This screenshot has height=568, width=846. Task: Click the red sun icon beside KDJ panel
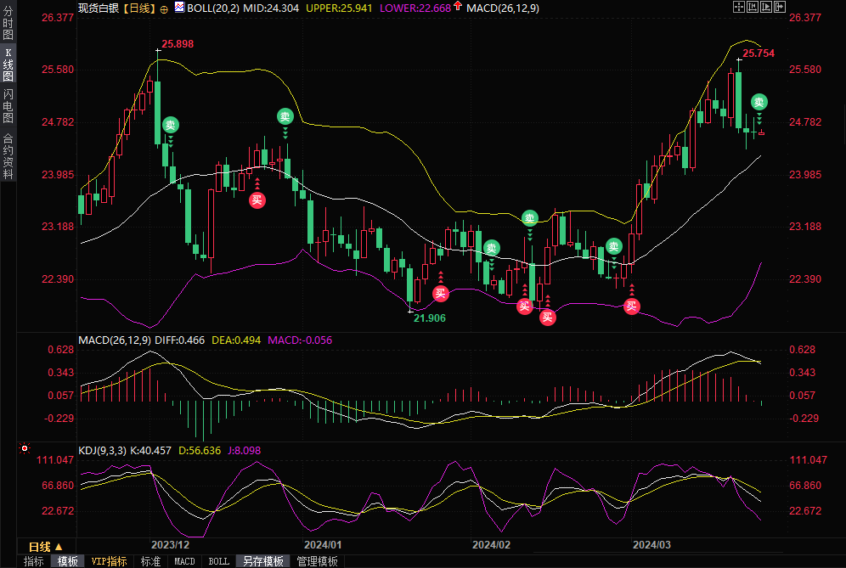[x=24, y=448]
